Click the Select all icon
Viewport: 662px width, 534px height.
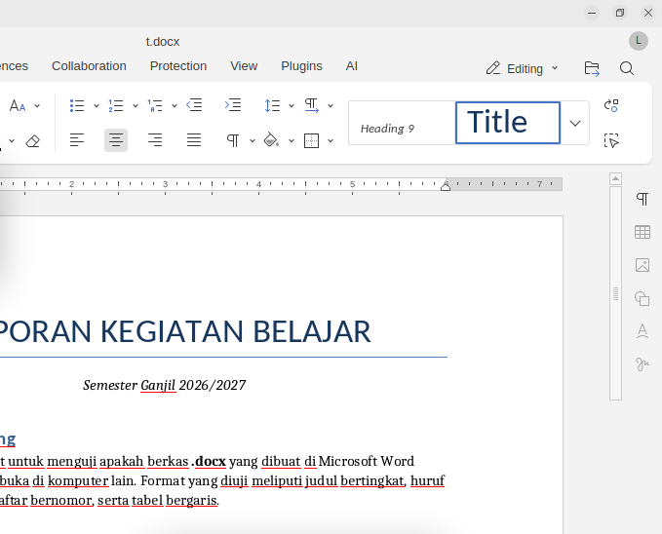click(611, 140)
